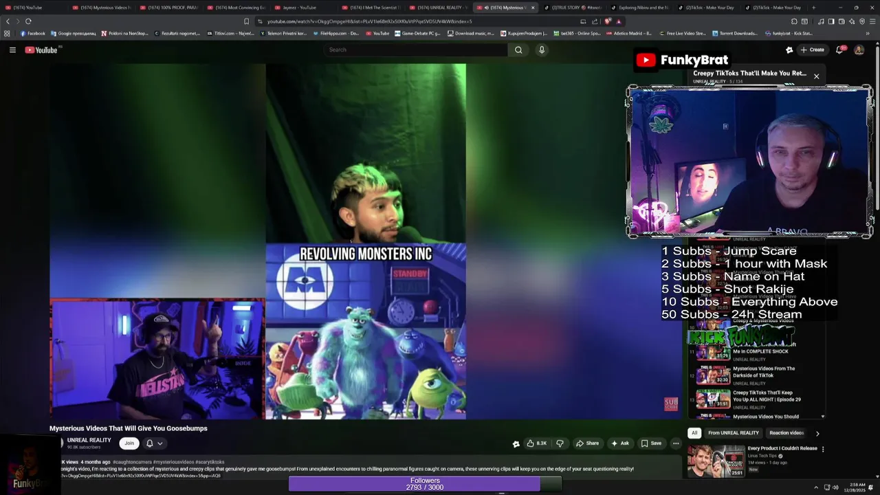880x495 pixels.
Task: Click the system tray clock showing 2:58 AM
Action: click(x=856, y=487)
